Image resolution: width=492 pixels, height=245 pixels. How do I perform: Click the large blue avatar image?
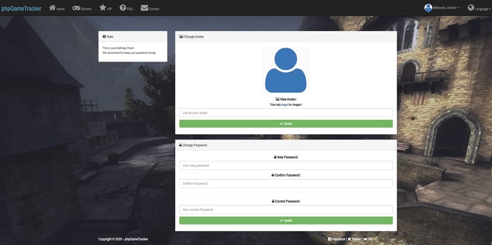click(285, 70)
